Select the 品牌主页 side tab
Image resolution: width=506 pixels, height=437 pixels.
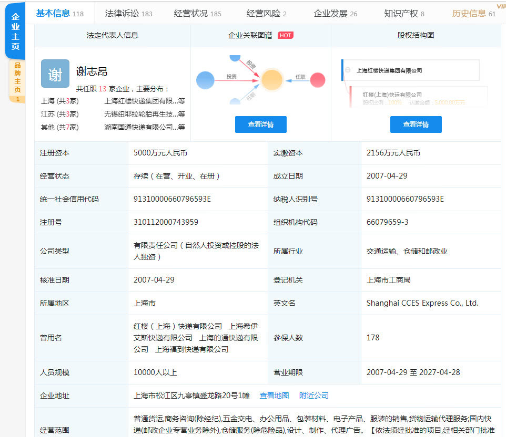click(17, 81)
